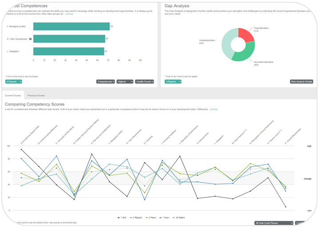Image resolution: width=322 pixels, height=228 pixels.
Task: Open 4 Reports dropdown under Highest Competencies
Action: point(14,82)
